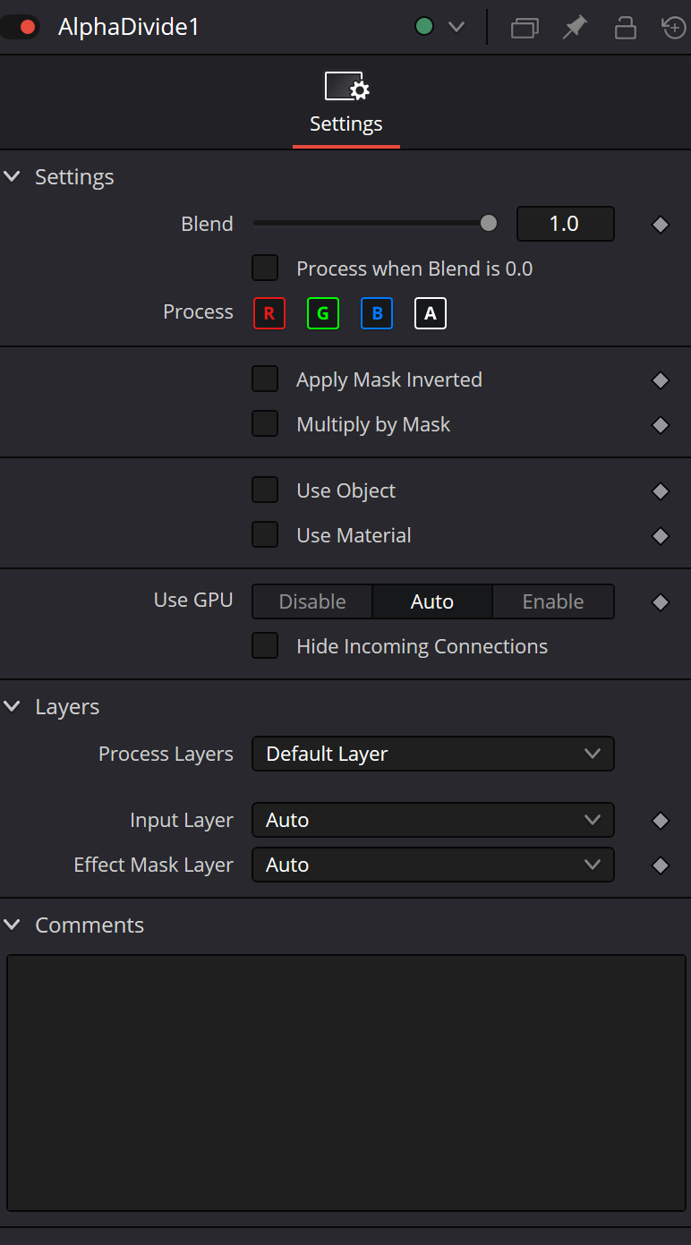
Task: Check Hide Incoming Connections
Action: tap(265, 646)
